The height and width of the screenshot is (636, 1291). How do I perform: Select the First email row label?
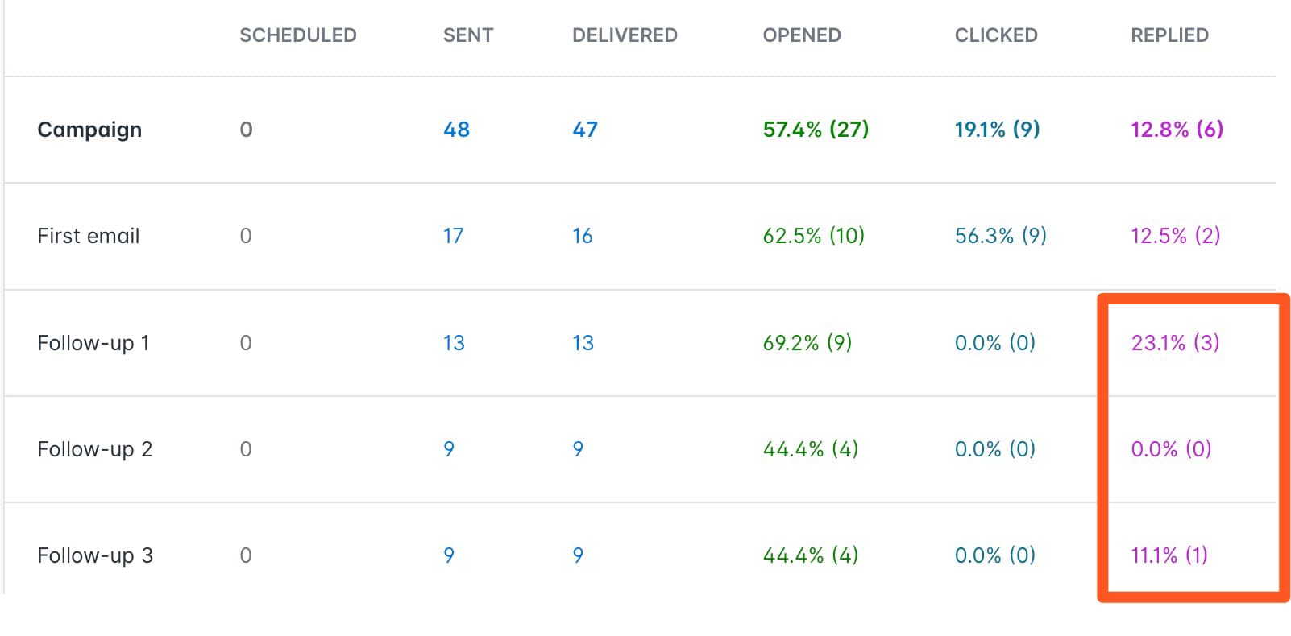89,236
